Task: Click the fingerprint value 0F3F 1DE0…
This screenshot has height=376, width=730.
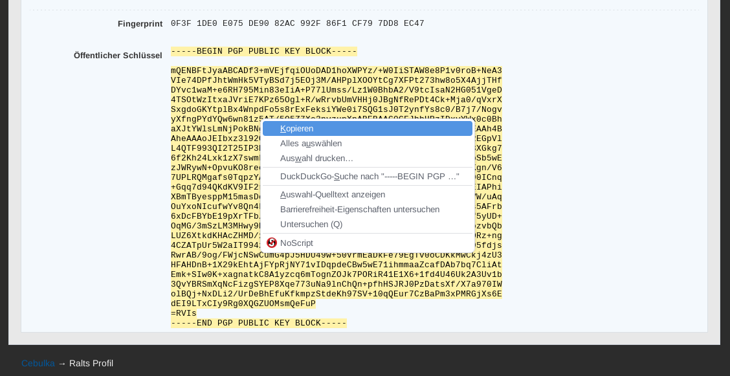Action: pyautogui.click(x=297, y=23)
